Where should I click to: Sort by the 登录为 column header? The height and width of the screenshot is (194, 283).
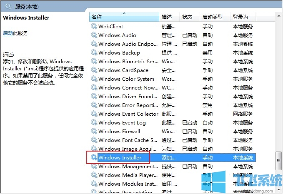click(x=243, y=17)
